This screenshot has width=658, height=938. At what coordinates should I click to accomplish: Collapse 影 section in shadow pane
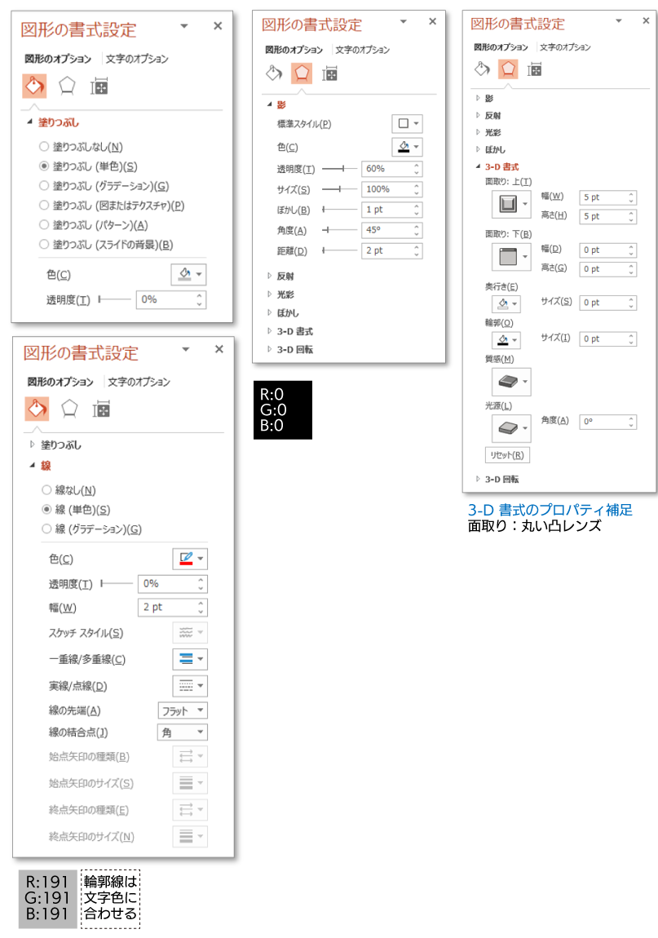(x=269, y=104)
